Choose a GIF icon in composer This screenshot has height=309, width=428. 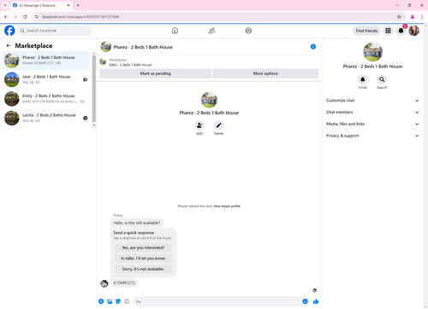pyautogui.click(x=127, y=301)
